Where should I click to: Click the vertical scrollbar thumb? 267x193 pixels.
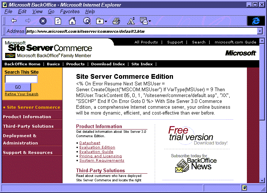(262, 82)
